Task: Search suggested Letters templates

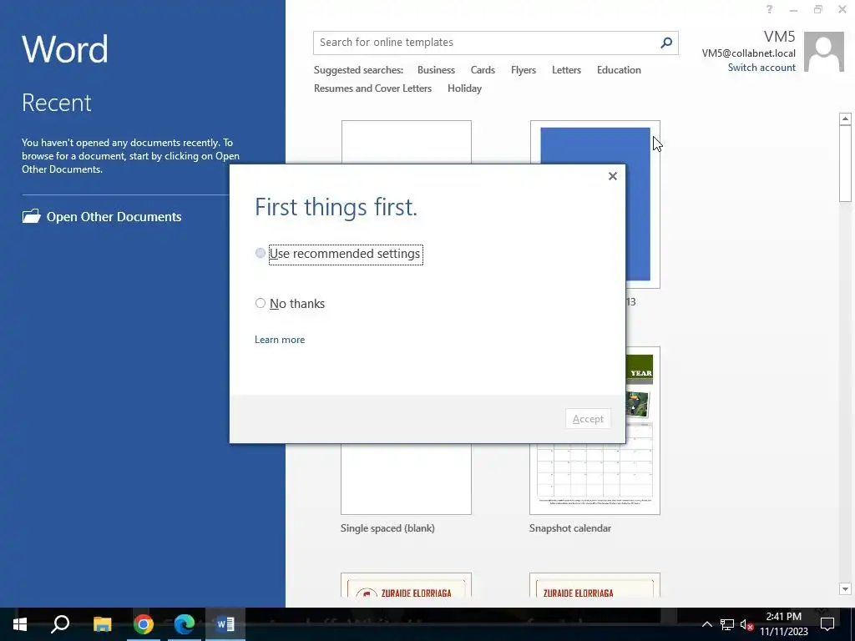Action: (566, 70)
